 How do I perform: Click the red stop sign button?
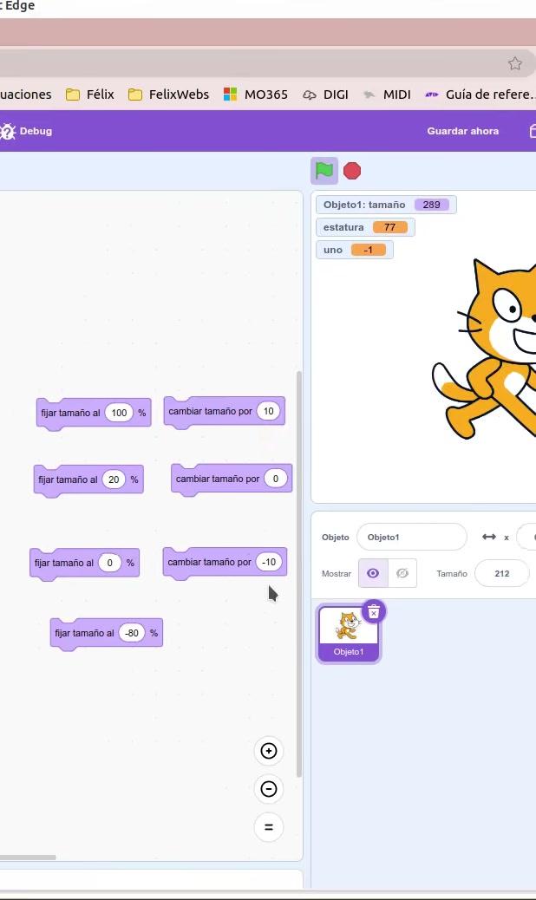click(x=352, y=171)
